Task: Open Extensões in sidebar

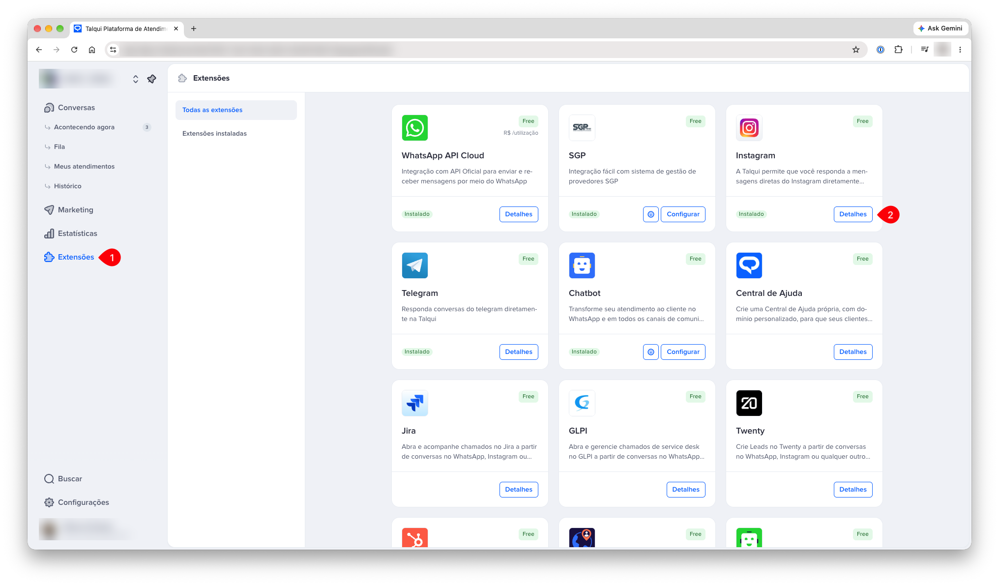Action: pyautogui.click(x=69, y=257)
